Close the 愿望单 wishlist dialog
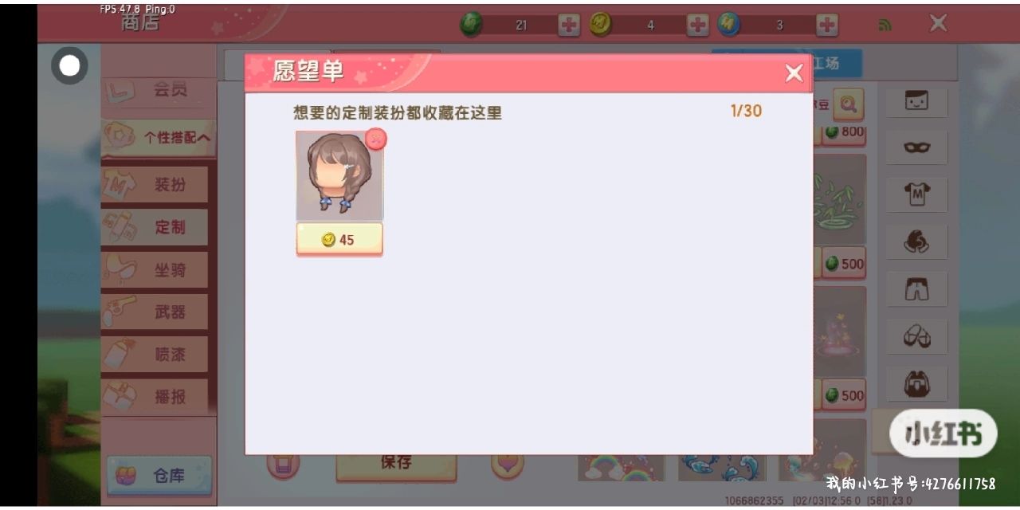Screen dimensions: 1020x510 (x=794, y=73)
